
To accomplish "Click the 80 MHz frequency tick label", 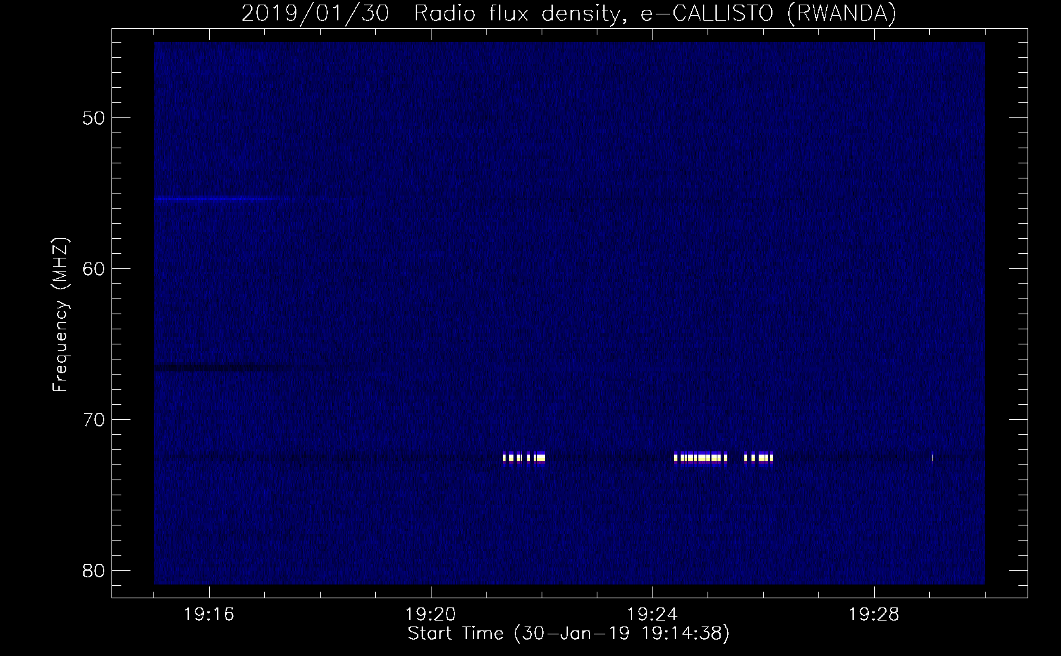I will coord(93,571).
